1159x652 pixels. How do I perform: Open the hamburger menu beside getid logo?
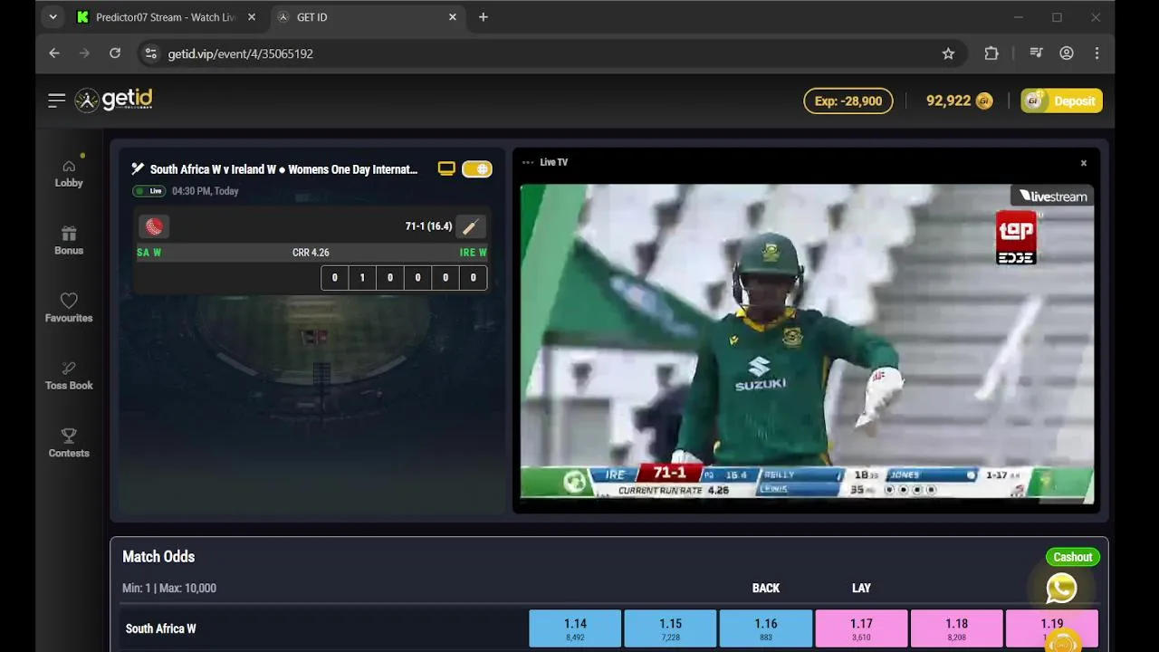[56, 101]
